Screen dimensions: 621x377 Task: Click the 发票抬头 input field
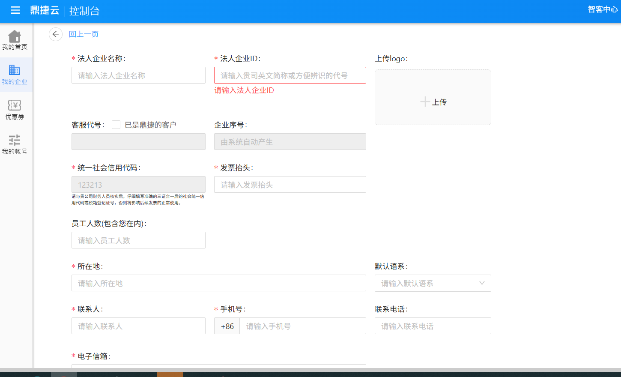(290, 185)
